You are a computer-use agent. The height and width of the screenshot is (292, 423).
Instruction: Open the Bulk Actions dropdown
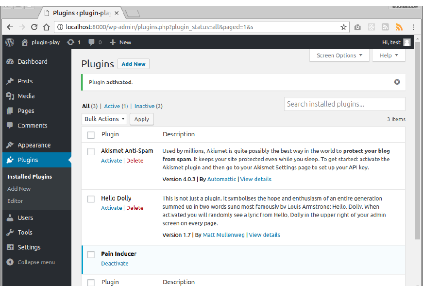click(x=104, y=119)
